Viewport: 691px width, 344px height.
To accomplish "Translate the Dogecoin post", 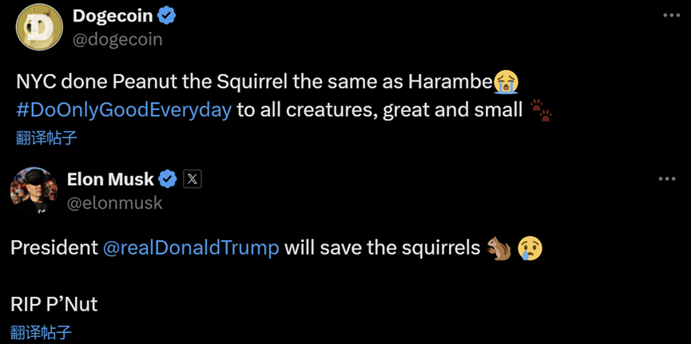I will click(46, 137).
